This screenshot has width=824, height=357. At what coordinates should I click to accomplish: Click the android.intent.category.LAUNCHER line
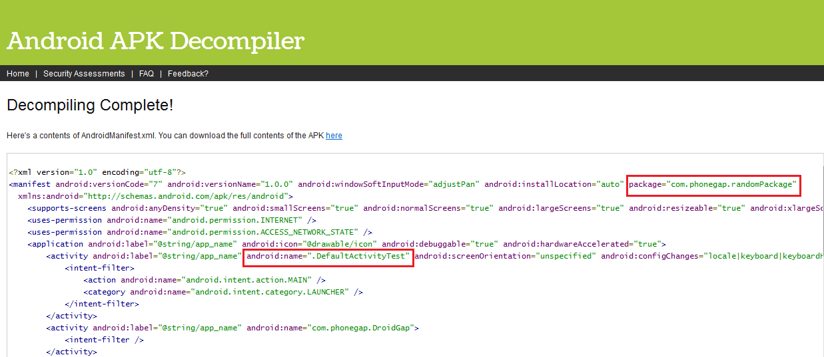pos(223,292)
